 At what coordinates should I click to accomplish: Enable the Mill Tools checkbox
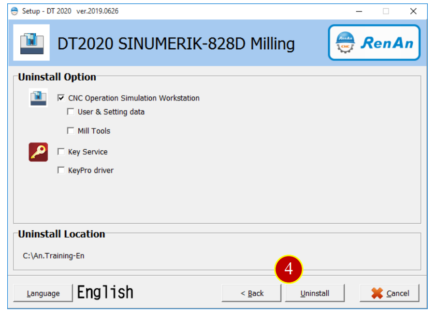pyautogui.click(x=71, y=130)
